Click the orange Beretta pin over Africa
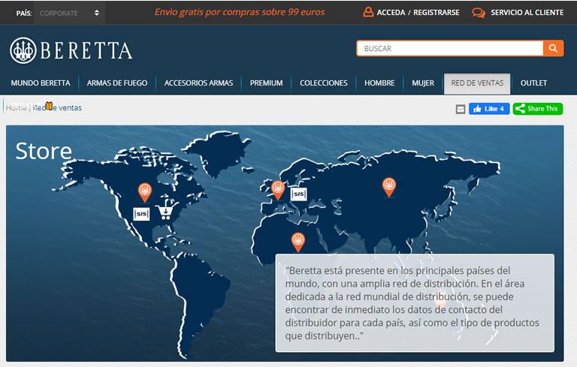Viewport: 577px width, 367px height. coord(298,241)
